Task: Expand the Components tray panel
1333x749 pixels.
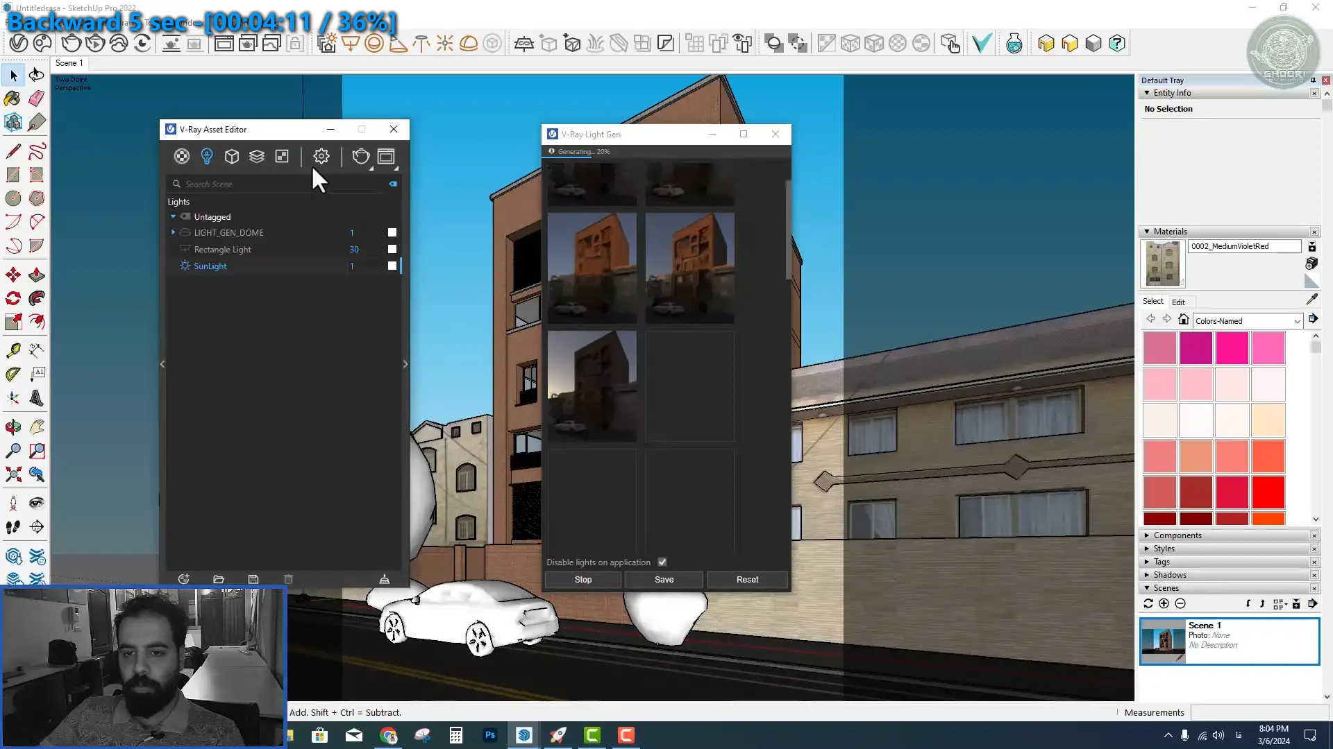Action: pos(1177,535)
